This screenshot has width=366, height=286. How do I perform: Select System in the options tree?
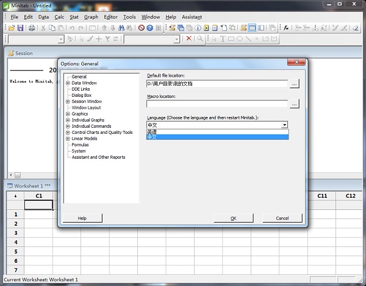click(x=79, y=151)
